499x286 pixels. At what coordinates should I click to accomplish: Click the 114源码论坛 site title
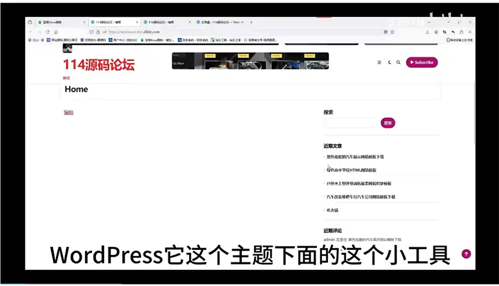pos(98,64)
